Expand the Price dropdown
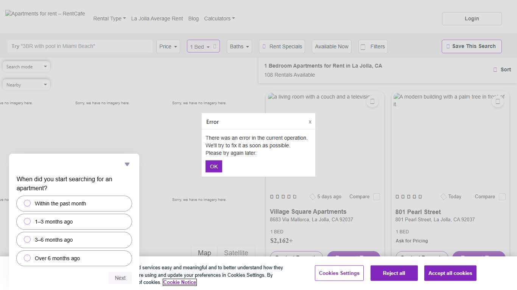 click(x=168, y=46)
